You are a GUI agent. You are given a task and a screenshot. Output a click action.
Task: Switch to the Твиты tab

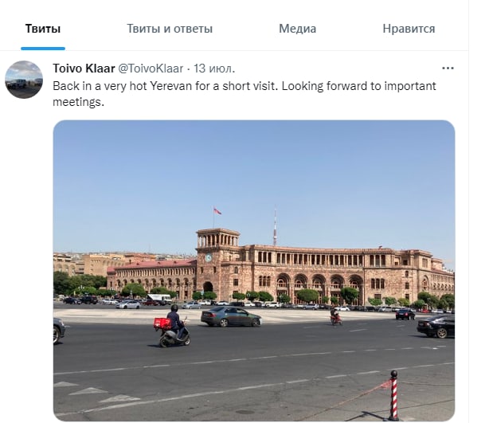coord(43,29)
